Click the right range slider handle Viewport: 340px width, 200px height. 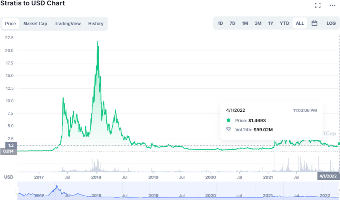point(339,190)
